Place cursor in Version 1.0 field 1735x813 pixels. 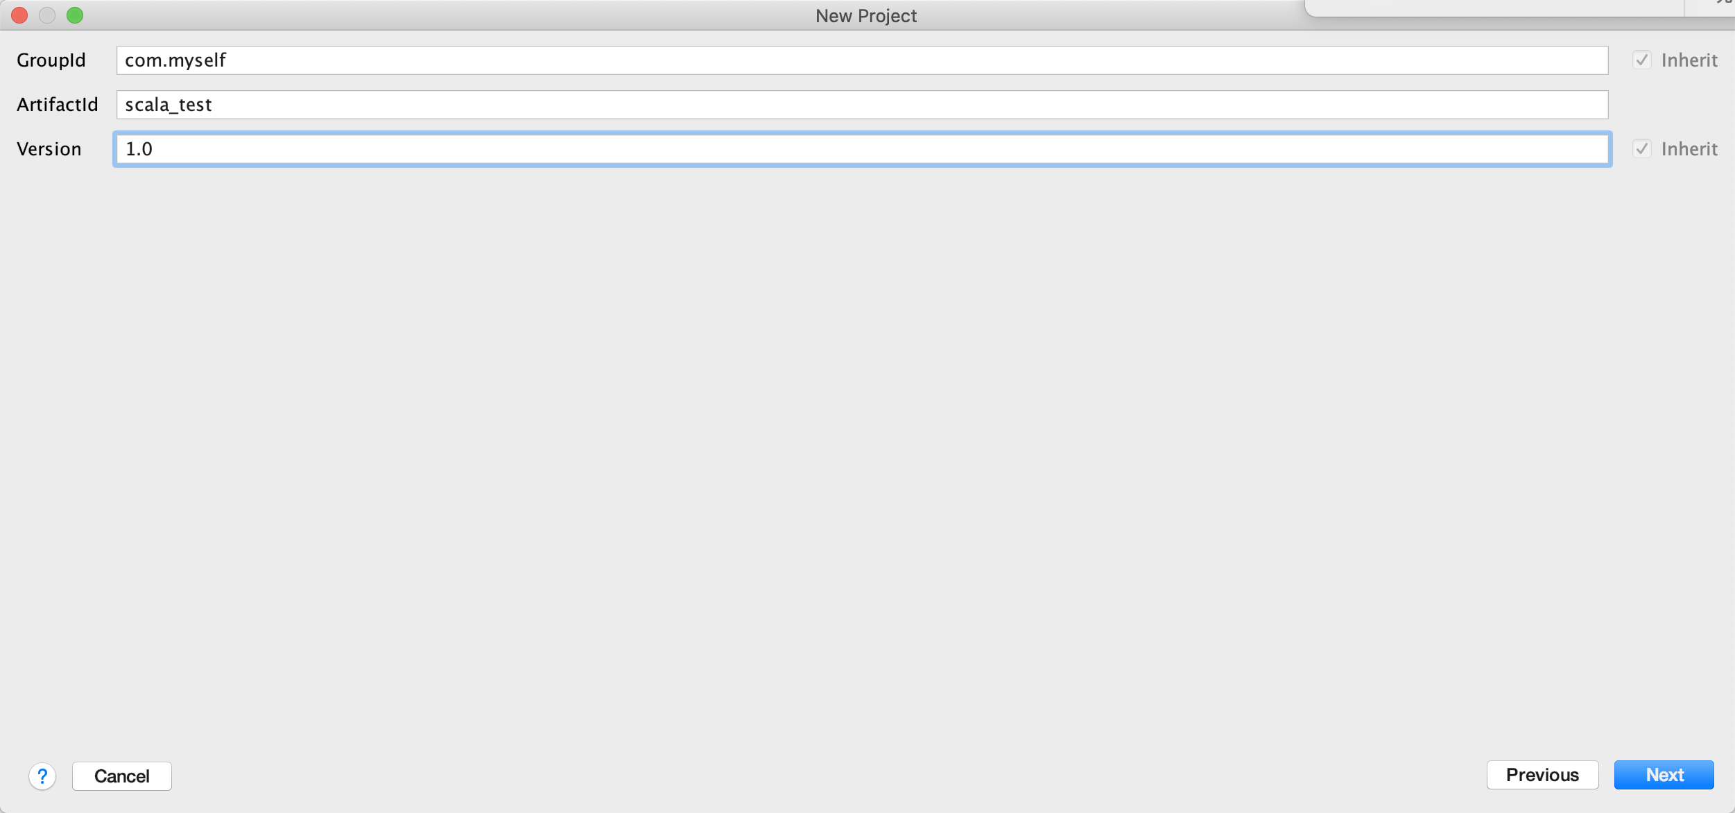click(x=861, y=149)
